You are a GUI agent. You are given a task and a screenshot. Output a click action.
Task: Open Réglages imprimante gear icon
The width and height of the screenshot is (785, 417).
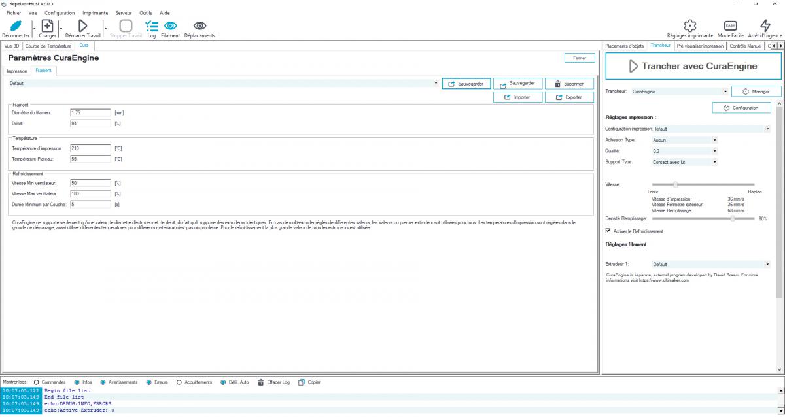[689, 25]
